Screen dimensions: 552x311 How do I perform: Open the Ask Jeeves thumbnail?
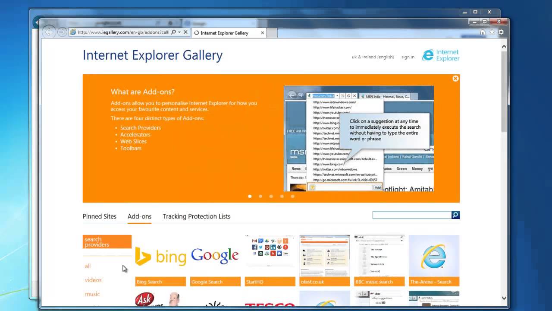160,299
